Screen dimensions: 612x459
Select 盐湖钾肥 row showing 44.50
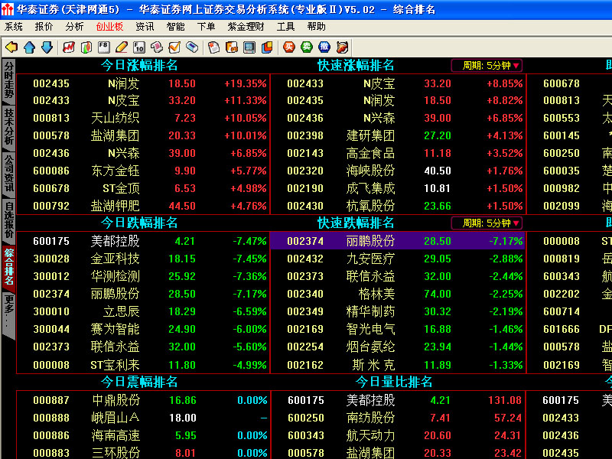click(143, 206)
